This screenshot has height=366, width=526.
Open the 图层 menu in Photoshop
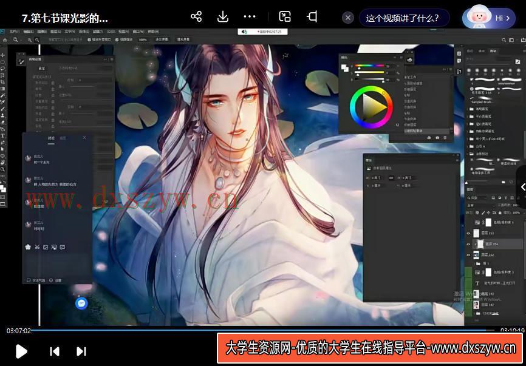click(x=56, y=32)
